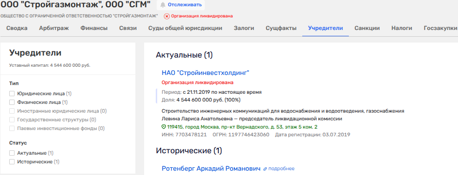Tick the Юридические лица checkbox
The width and height of the screenshot is (458, 175).
[12, 94]
